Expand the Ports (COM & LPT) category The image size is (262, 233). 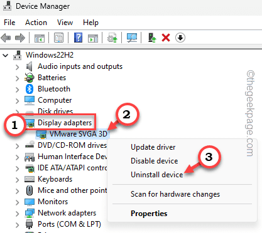pos(17,225)
